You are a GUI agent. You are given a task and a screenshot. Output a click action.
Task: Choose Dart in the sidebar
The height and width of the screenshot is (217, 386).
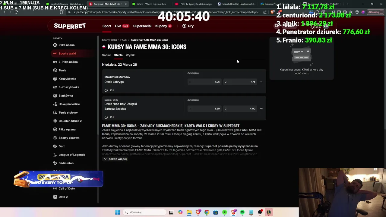pyautogui.click(x=59, y=146)
